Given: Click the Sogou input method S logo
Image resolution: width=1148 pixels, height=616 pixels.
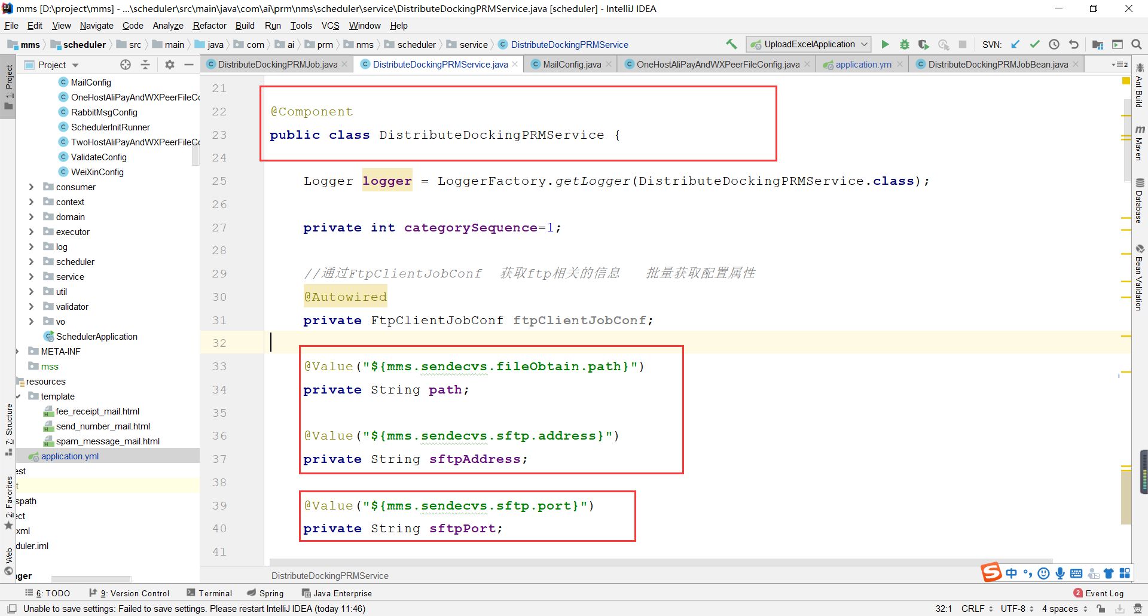Looking at the screenshot, I should (x=991, y=572).
